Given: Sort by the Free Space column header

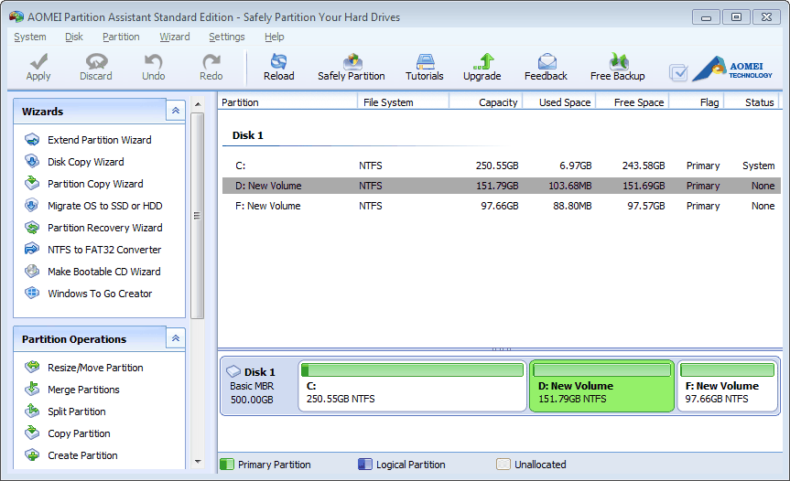Looking at the screenshot, I should tap(633, 102).
